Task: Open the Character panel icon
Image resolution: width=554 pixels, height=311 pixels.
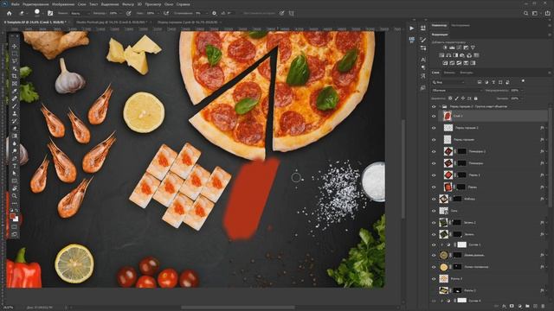Action: pos(423,60)
